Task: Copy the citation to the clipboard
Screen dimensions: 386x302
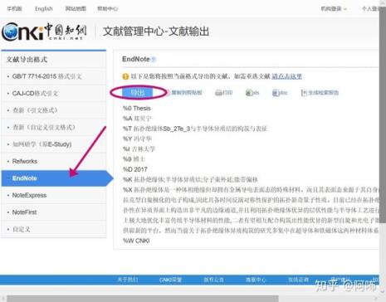Action: click(x=184, y=93)
